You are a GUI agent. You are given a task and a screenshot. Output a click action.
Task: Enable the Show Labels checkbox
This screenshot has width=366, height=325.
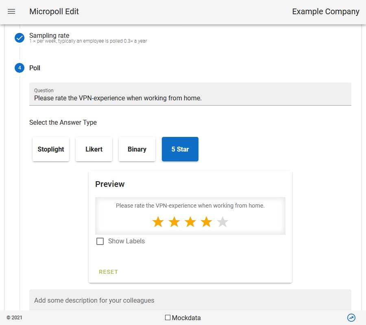coord(100,241)
